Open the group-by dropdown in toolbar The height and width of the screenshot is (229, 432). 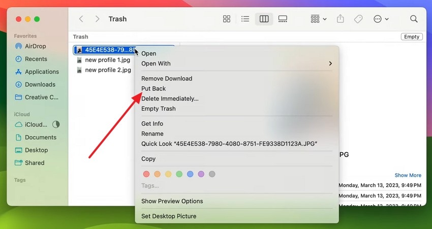(x=318, y=19)
